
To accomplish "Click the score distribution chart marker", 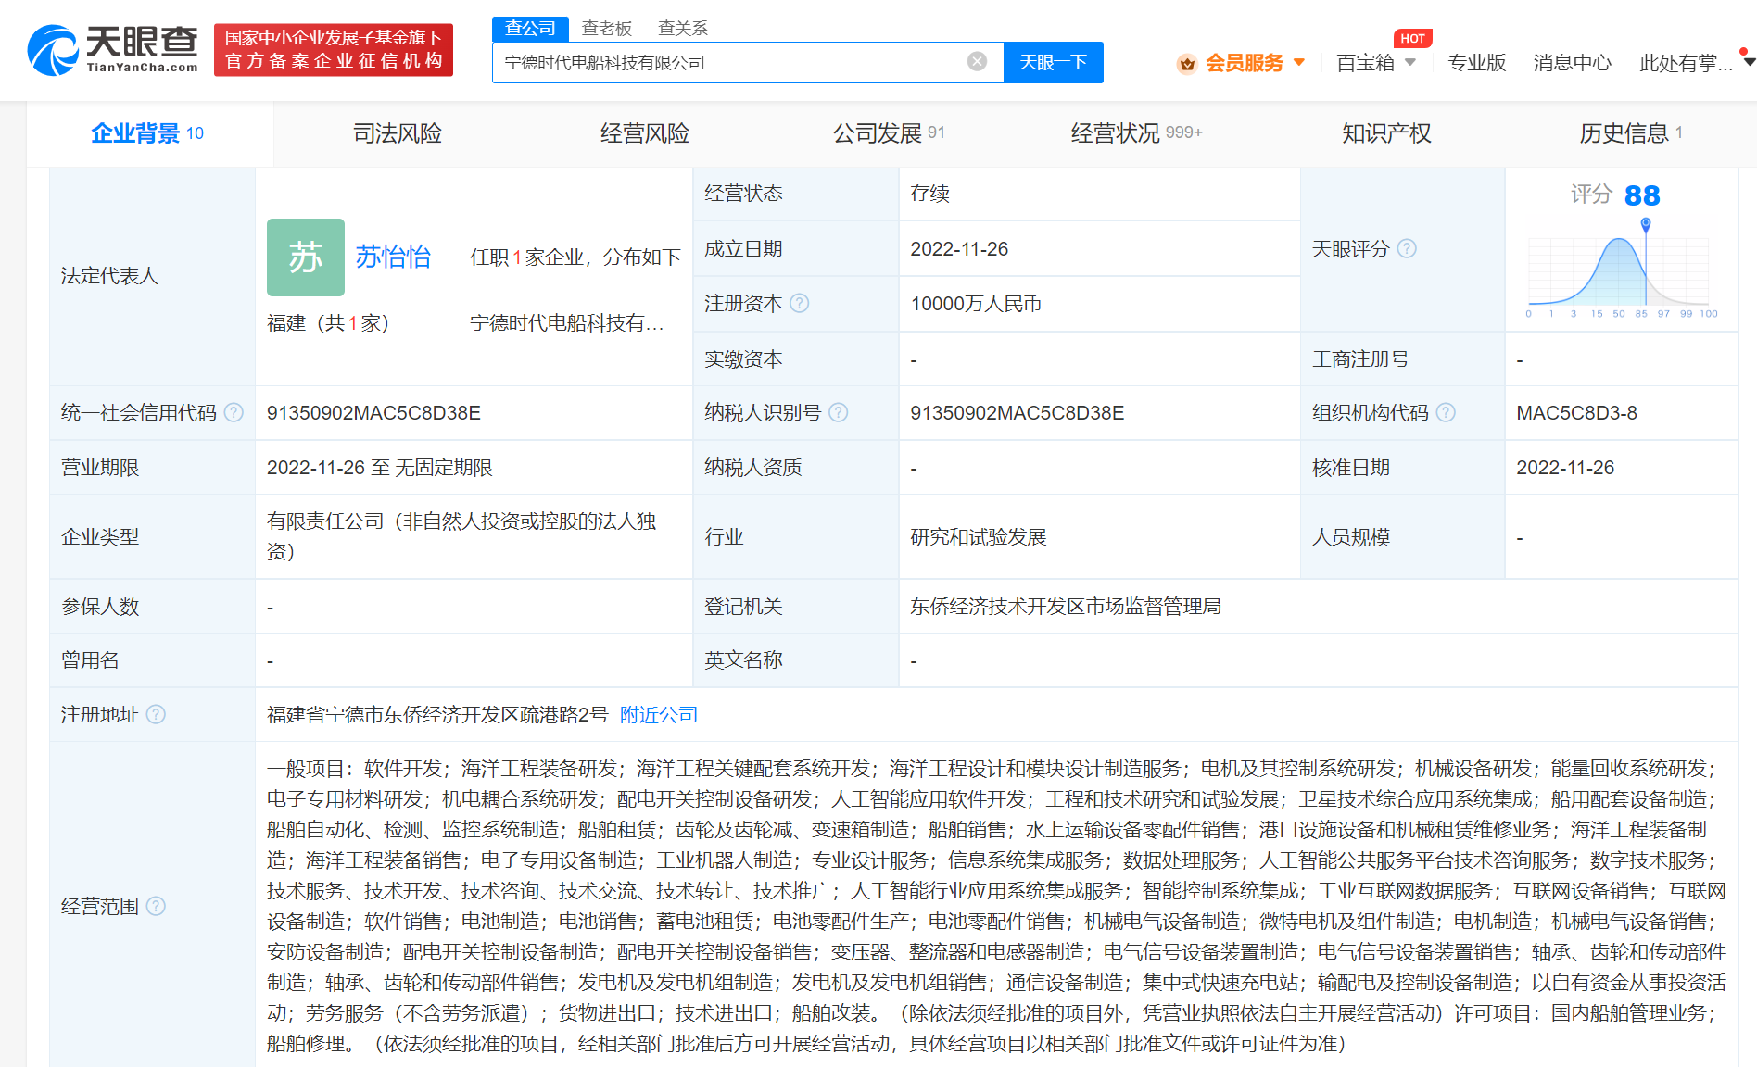I will click(1646, 224).
